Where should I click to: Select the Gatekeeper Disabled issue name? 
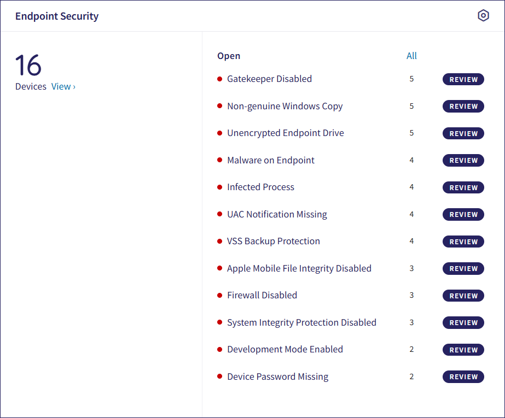point(269,79)
